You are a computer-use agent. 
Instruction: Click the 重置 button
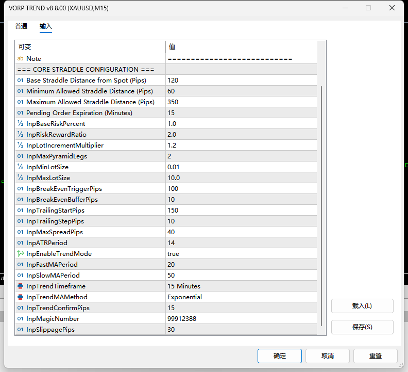(375, 356)
